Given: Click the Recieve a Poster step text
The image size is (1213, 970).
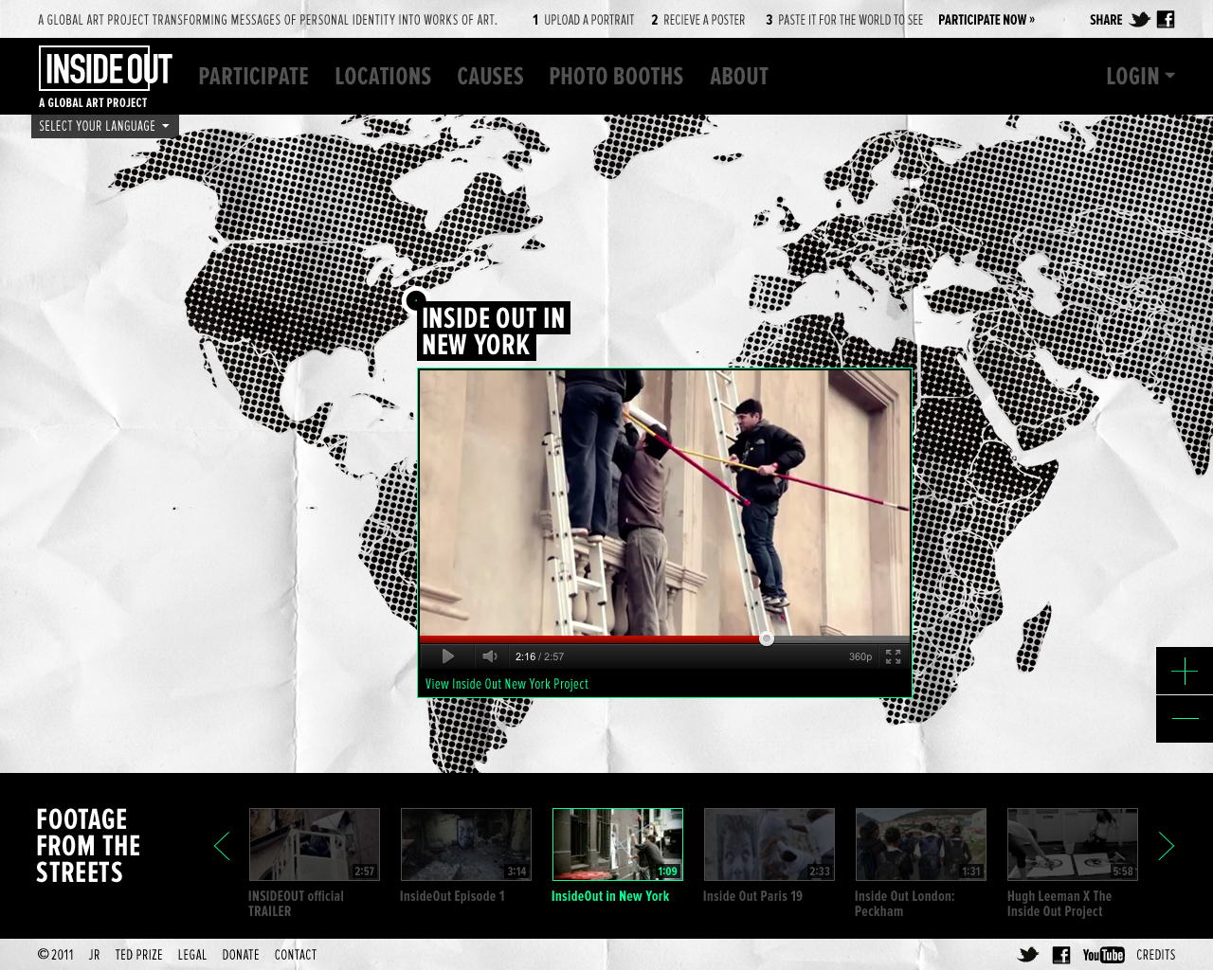Looking at the screenshot, I should click(698, 19).
